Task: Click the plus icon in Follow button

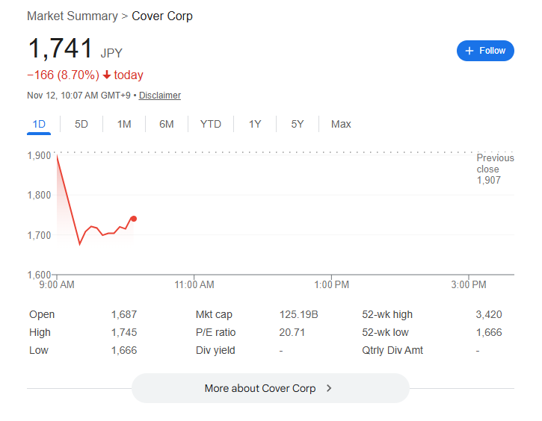Action: tap(469, 51)
